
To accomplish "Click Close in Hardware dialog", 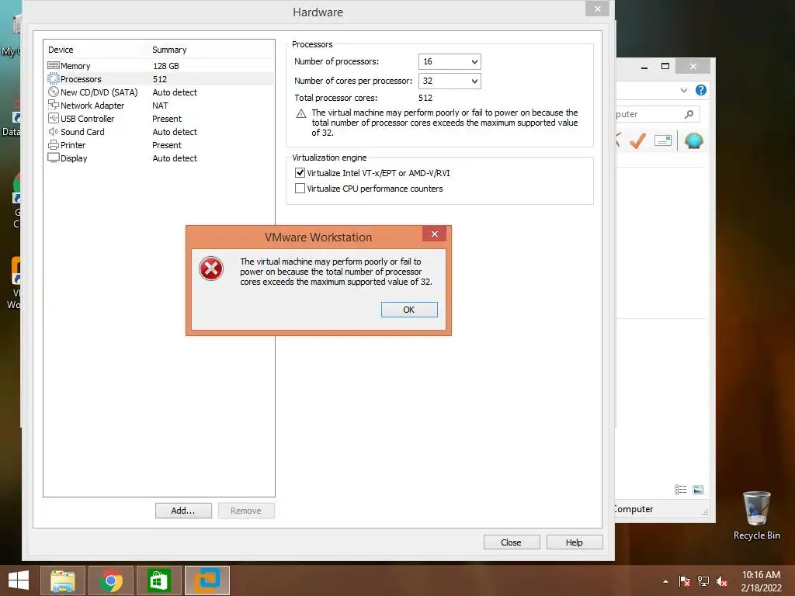I will click(512, 542).
